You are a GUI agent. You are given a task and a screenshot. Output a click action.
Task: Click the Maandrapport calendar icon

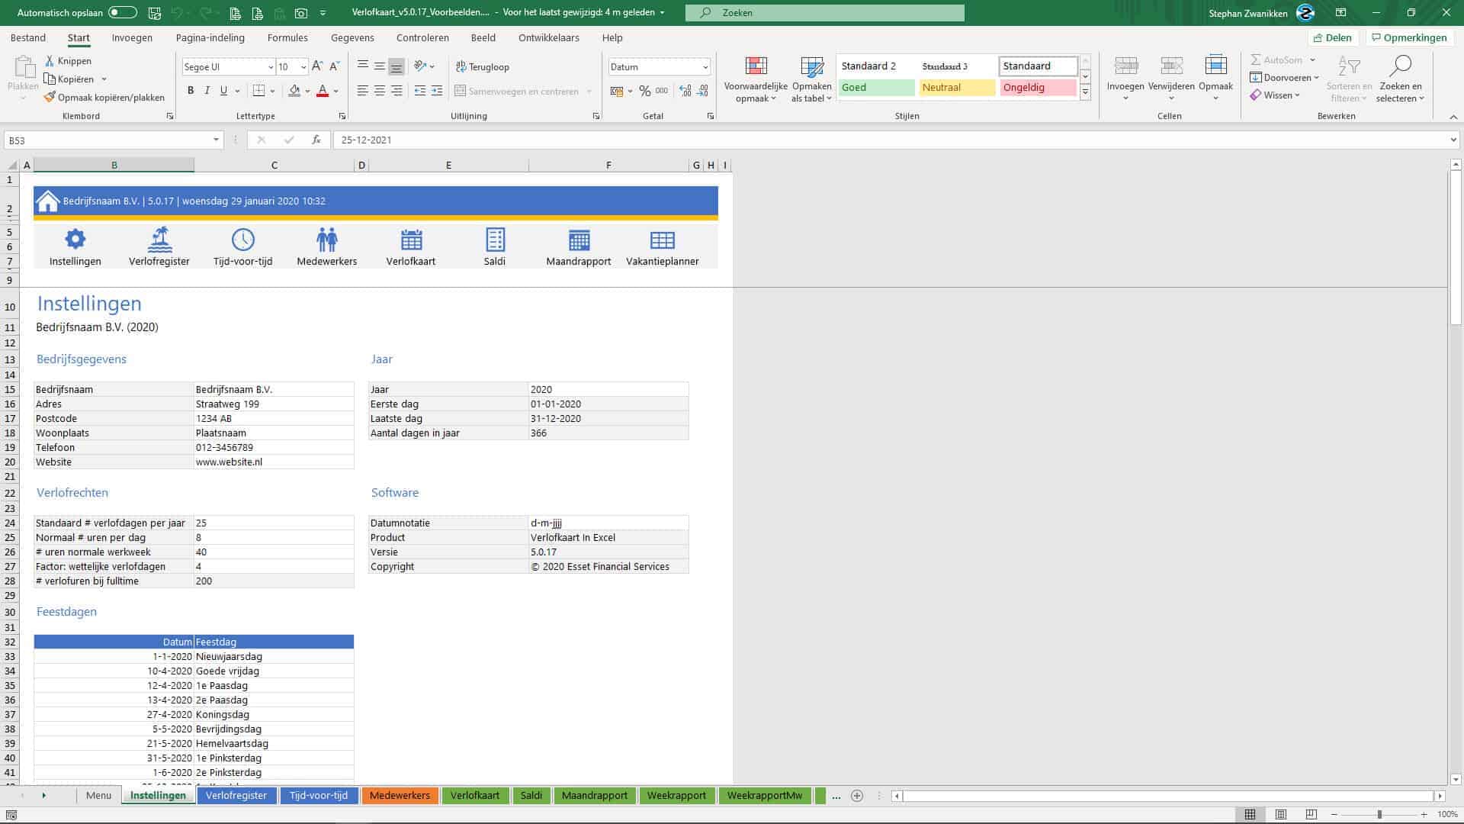[x=578, y=240]
